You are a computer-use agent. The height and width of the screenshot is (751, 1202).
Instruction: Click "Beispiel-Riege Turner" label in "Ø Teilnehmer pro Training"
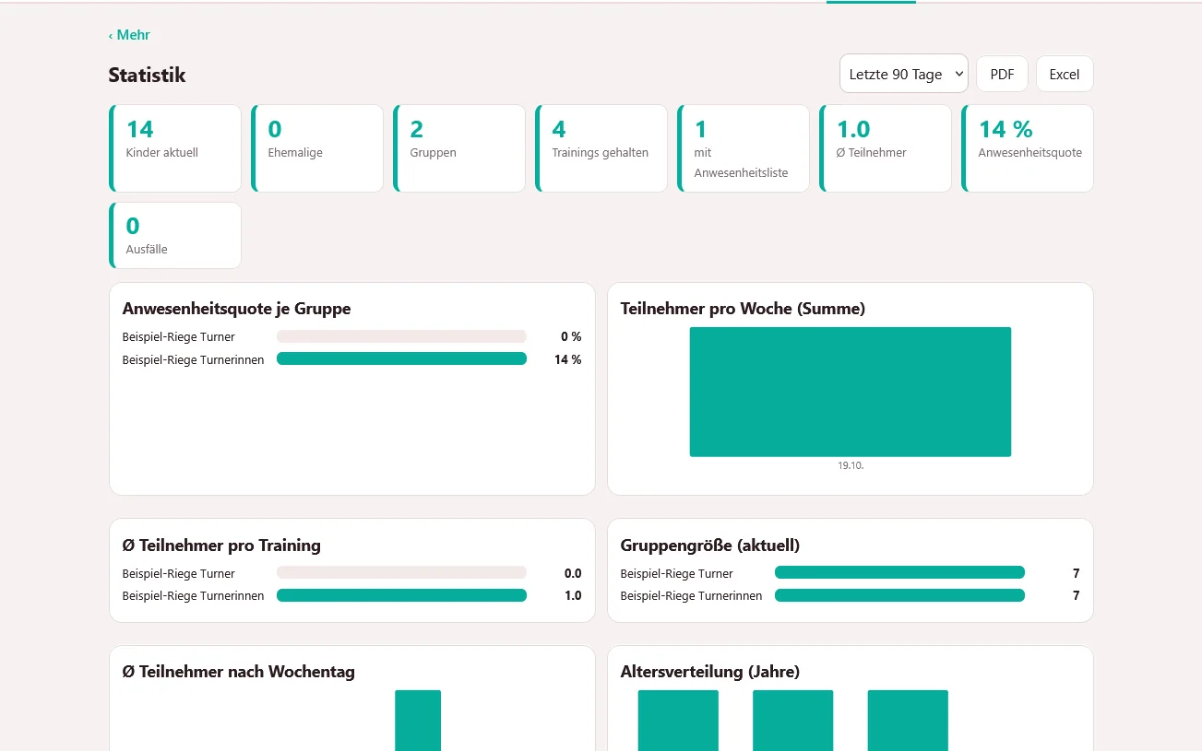point(178,573)
